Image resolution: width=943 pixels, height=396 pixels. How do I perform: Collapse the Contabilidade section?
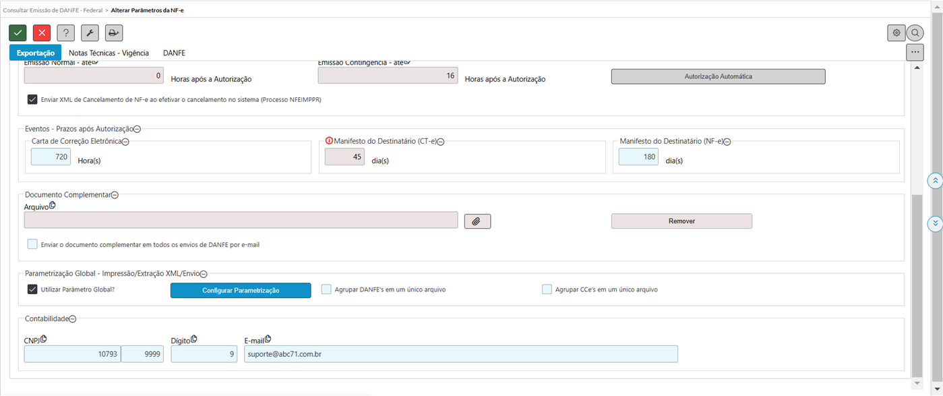pyautogui.click(x=73, y=319)
